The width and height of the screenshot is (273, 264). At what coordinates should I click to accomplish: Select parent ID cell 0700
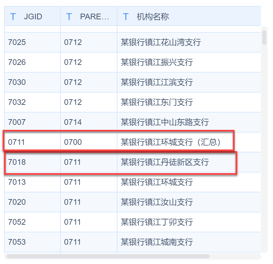(x=73, y=142)
